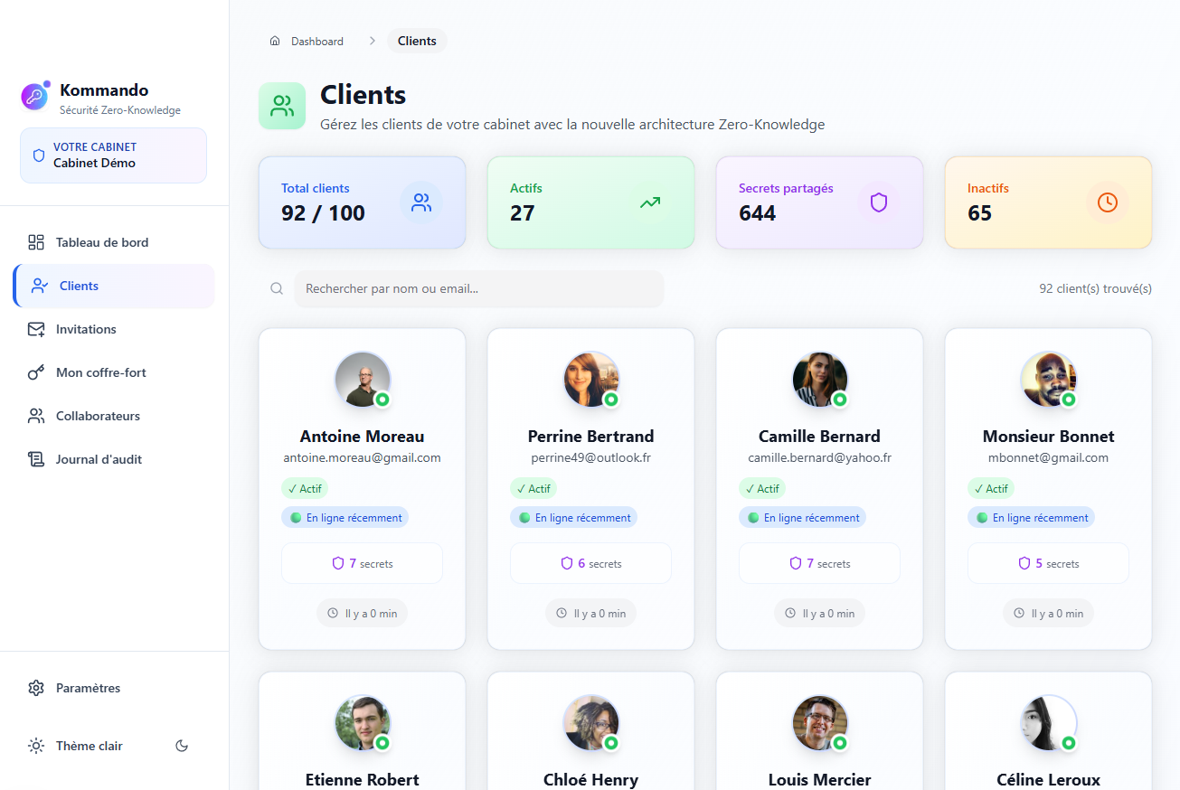Click the Thème clair label
1180x790 pixels.
pos(90,746)
